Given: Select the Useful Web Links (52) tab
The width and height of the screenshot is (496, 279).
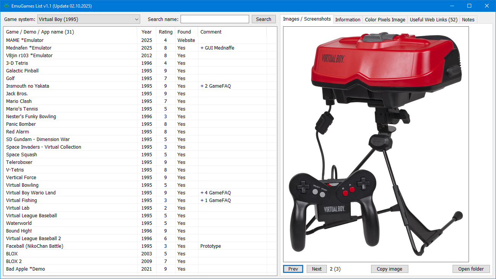Looking at the screenshot, I should coord(434,19).
